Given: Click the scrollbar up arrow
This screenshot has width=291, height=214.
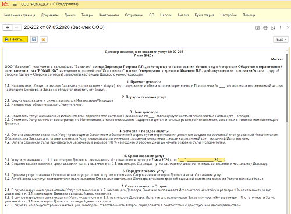Looking at the screenshot, I should click(287, 51).
